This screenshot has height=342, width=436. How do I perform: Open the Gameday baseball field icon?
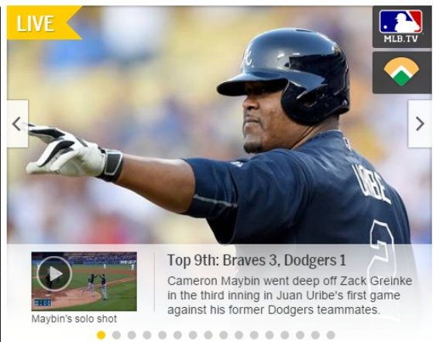(x=402, y=72)
